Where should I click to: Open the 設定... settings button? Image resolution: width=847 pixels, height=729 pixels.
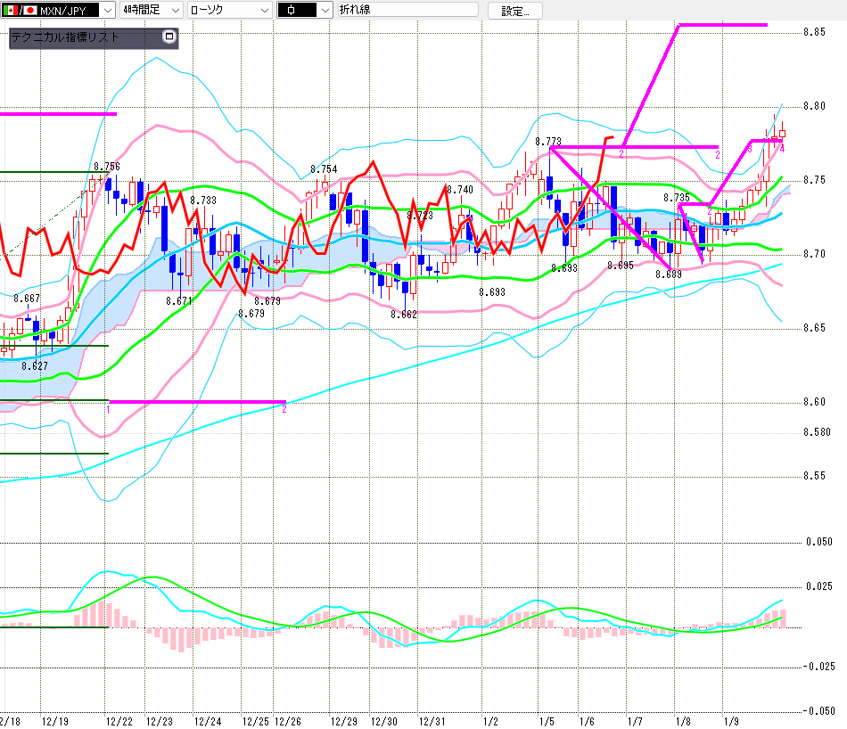(x=514, y=11)
